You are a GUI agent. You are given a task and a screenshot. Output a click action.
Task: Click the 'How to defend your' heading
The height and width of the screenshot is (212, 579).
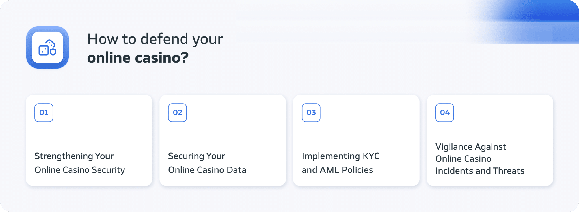pyautogui.click(x=155, y=39)
